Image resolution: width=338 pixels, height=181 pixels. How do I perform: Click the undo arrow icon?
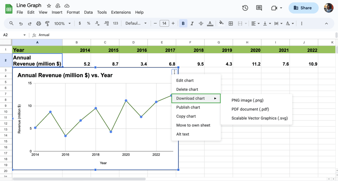(21, 24)
